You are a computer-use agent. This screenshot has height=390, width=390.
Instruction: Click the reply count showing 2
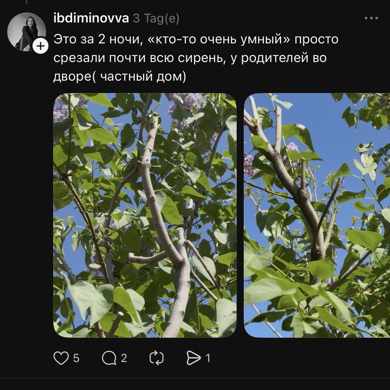tap(124, 358)
